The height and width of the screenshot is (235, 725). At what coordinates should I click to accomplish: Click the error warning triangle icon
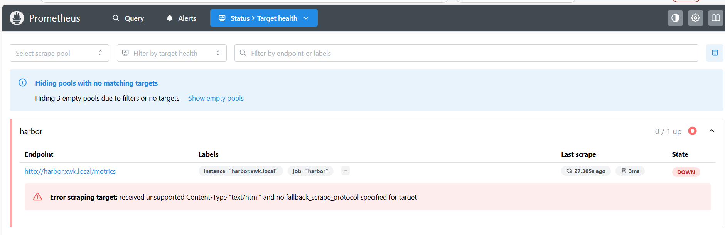point(38,197)
